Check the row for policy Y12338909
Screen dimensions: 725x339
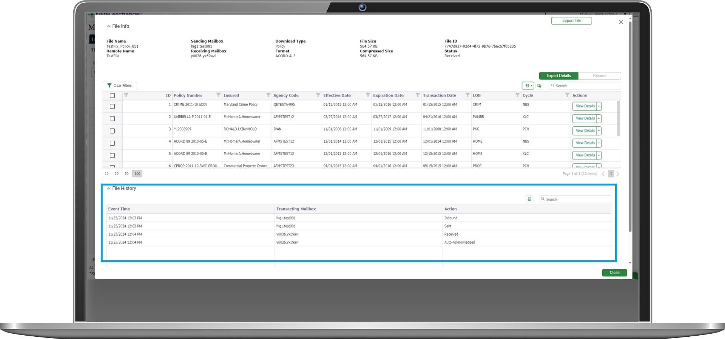coord(112,131)
